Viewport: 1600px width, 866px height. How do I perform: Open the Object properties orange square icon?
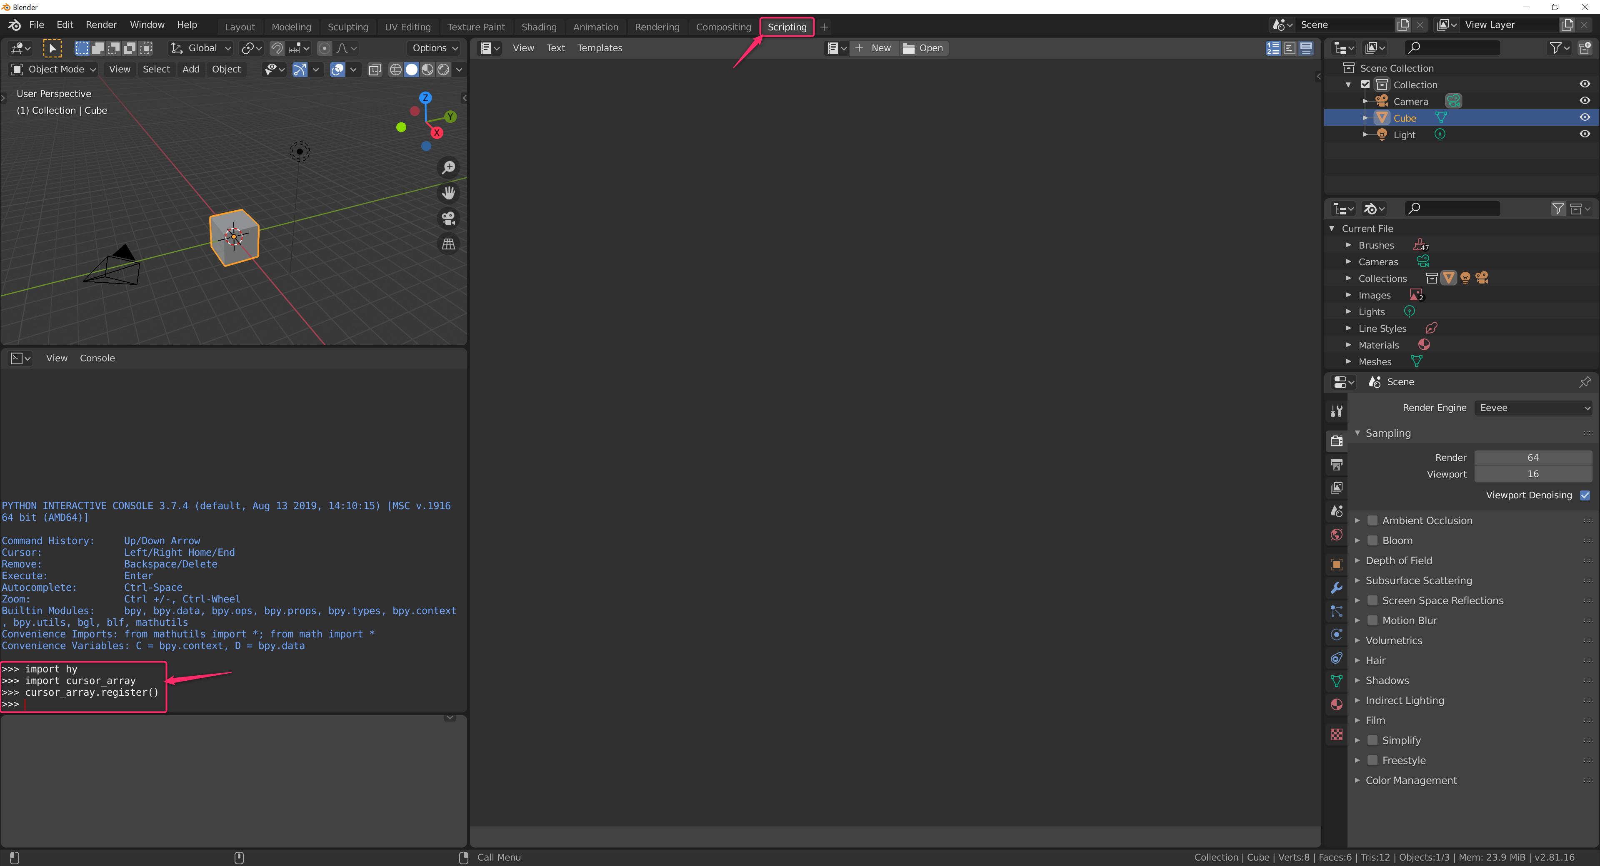coord(1337,564)
